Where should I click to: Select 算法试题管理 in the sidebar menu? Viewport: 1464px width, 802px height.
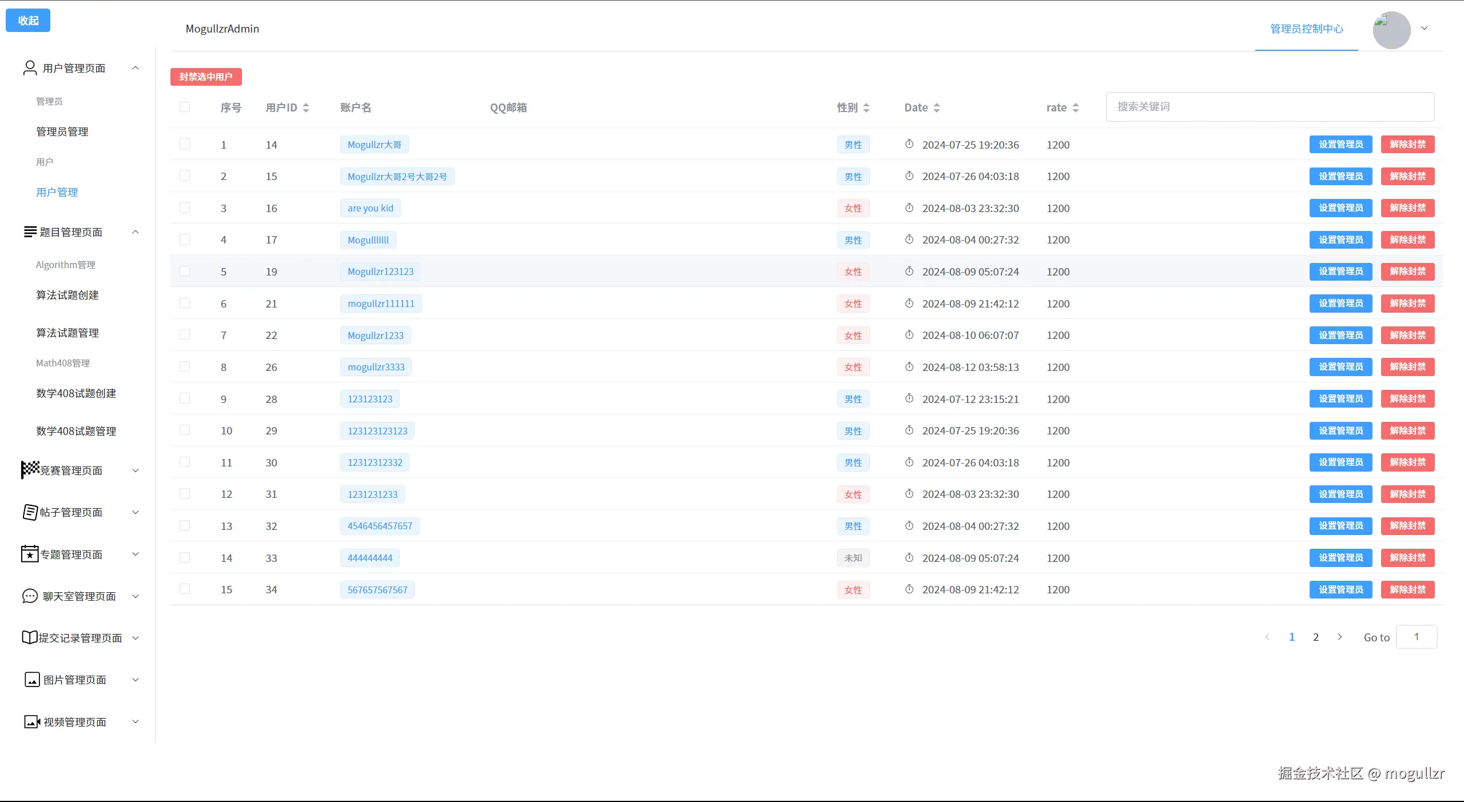pos(67,333)
